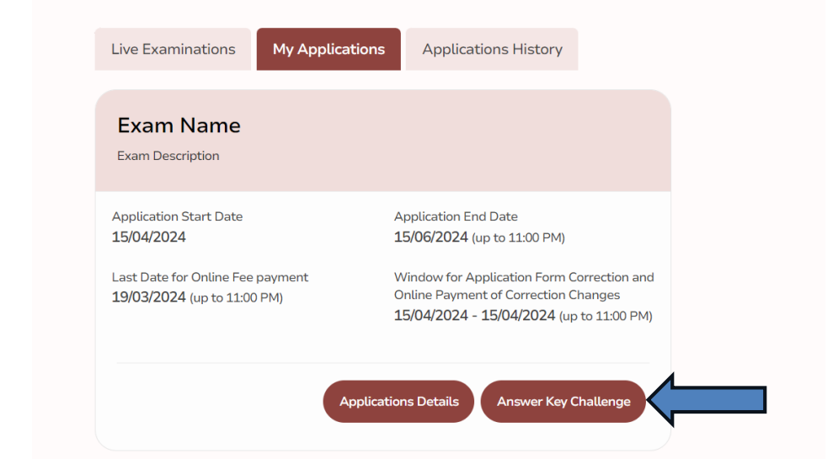Open the Answer Key Challenge button
833x459 pixels.
563,402
